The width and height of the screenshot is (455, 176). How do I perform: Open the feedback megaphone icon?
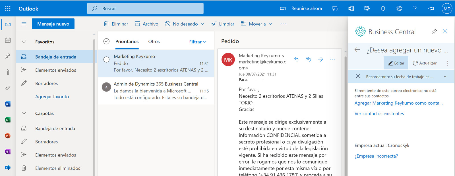[x=431, y=9]
